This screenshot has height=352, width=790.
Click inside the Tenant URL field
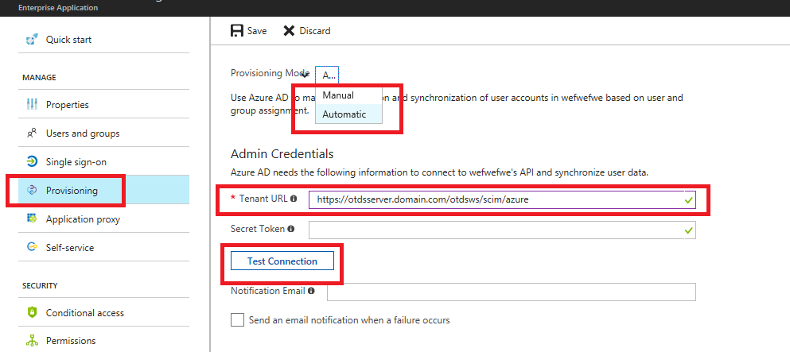click(x=502, y=199)
